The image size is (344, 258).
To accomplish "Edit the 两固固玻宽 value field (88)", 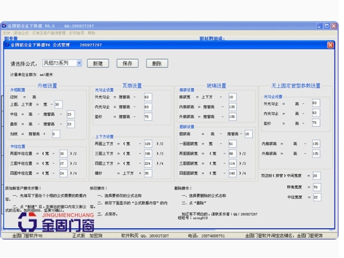I will (232, 154).
